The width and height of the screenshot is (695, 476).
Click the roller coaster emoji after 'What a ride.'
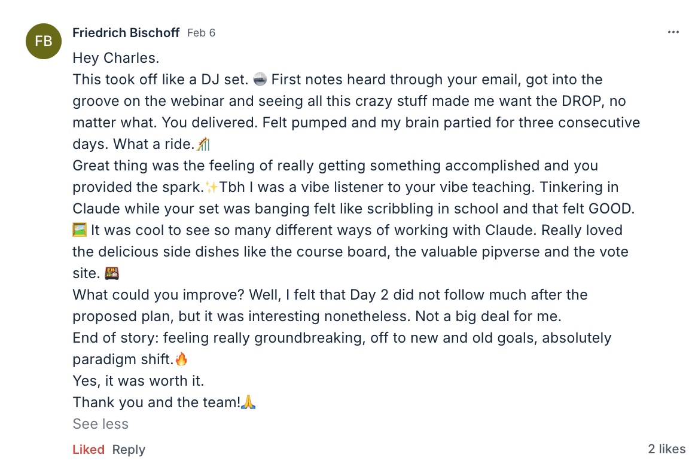[204, 144]
